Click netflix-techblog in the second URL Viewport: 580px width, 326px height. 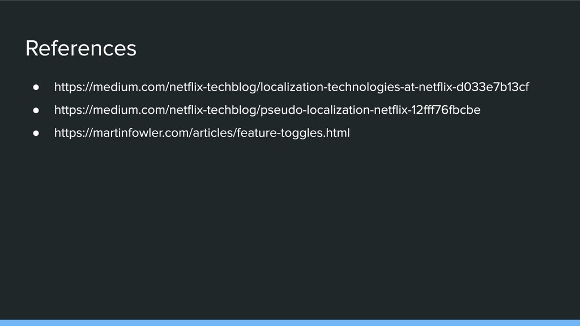213,110
